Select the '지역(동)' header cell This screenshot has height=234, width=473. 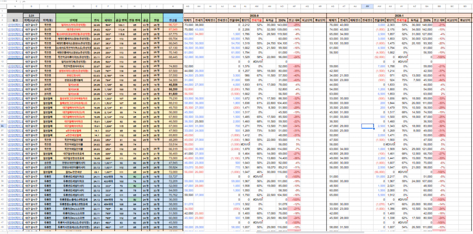click(48, 21)
